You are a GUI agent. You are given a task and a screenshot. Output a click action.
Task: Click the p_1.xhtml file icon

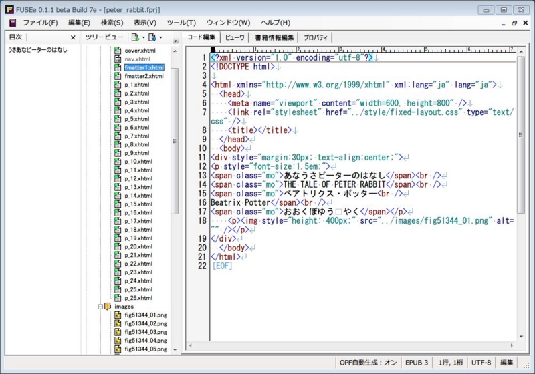(x=118, y=84)
